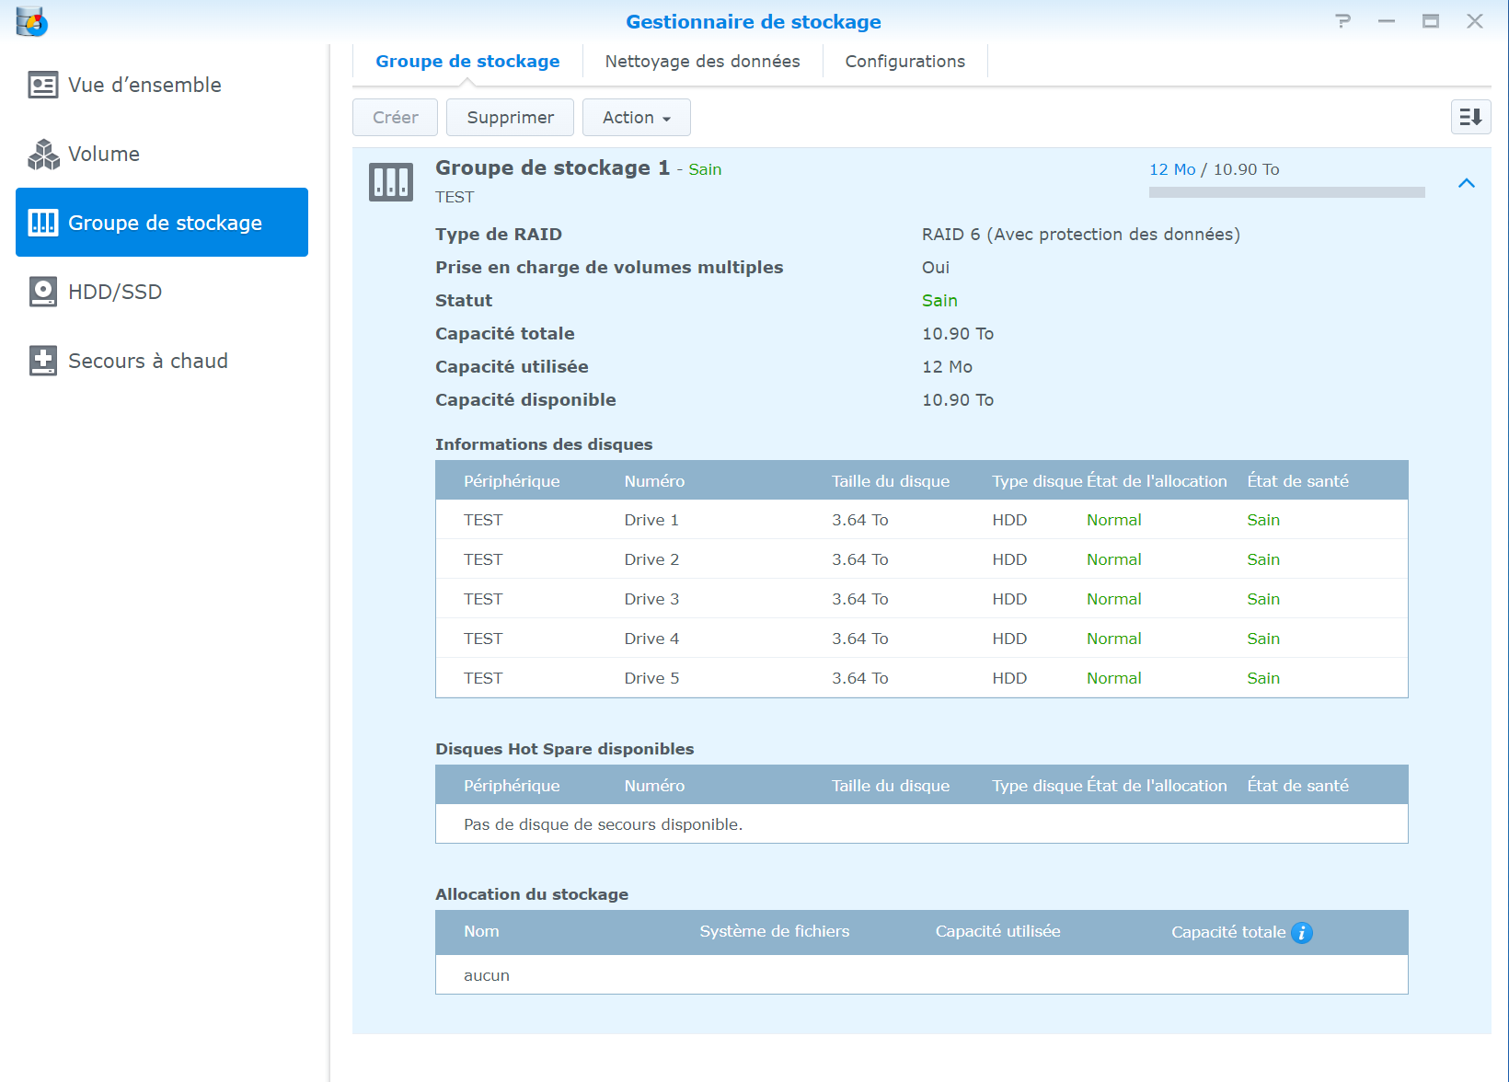Collapse Groupe de stockage 1 details
This screenshot has width=1509, height=1082.
(1466, 183)
